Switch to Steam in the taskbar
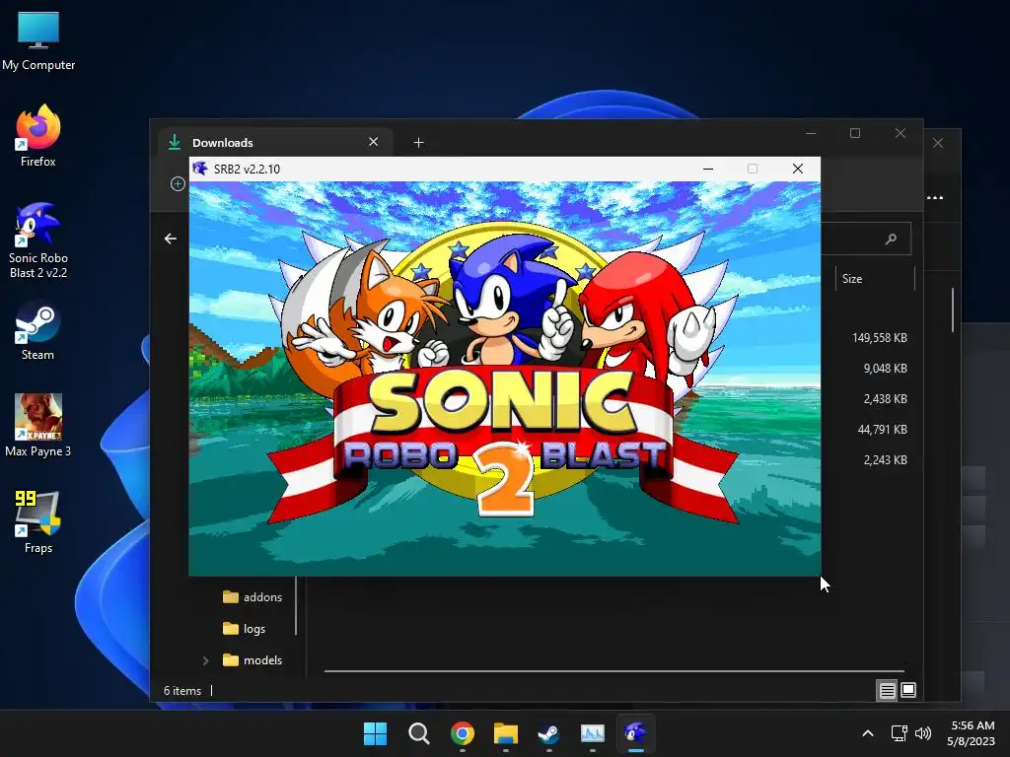The image size is (1010, 757). [548, 733]
